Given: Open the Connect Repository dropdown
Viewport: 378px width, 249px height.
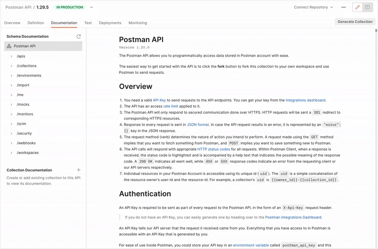Looking at the screenshot, I should (313, 7).
